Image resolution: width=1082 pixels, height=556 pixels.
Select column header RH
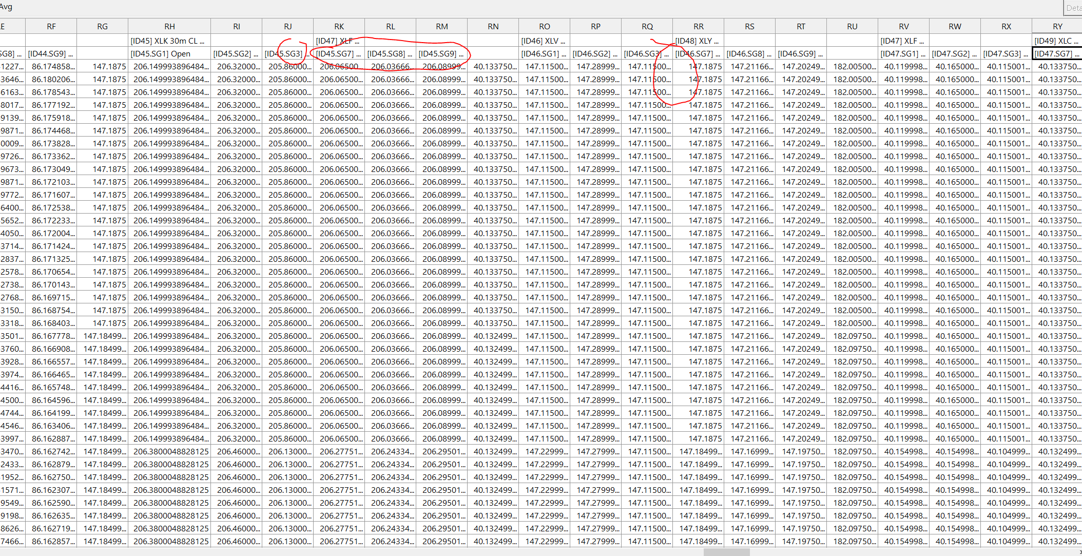(x=169, y=26)
